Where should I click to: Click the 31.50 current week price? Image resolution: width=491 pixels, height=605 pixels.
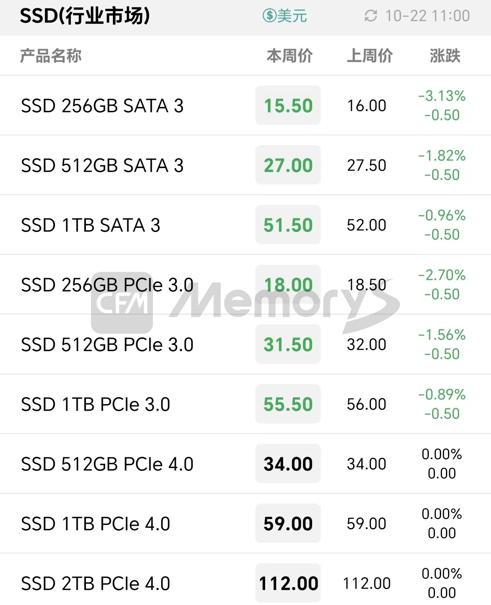pyautogui.click(x=288, y=344)
